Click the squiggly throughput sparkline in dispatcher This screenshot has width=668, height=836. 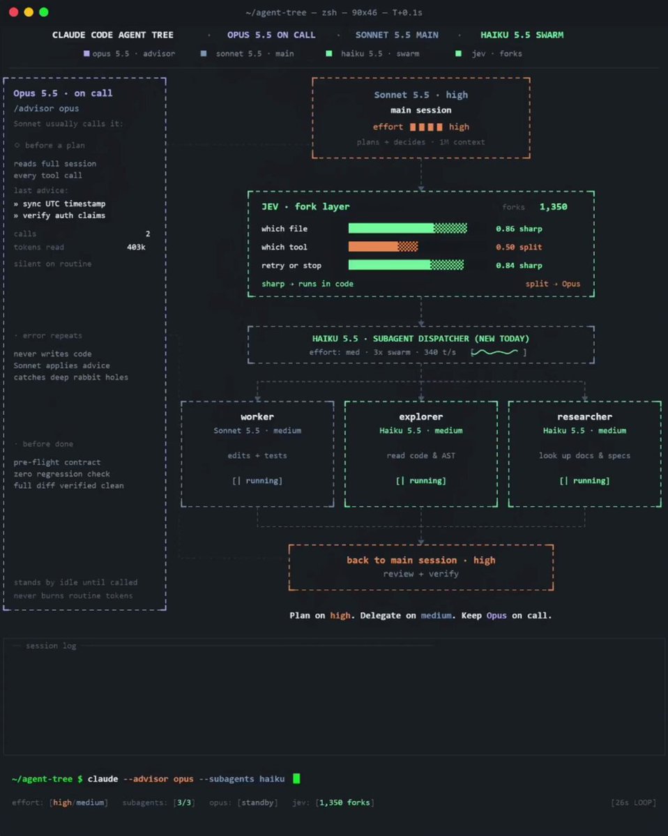coord(494,352)
